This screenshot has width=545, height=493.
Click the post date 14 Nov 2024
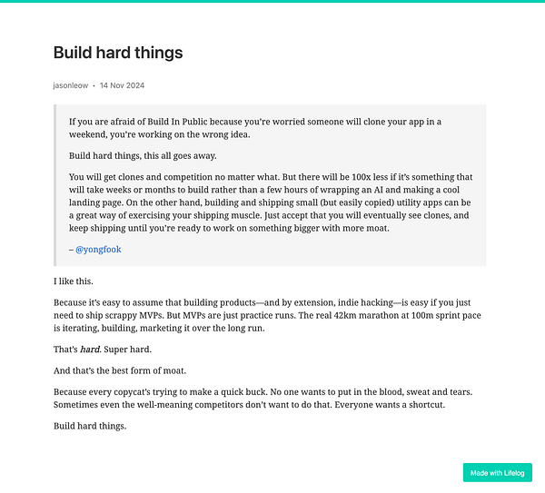point(122,85)
